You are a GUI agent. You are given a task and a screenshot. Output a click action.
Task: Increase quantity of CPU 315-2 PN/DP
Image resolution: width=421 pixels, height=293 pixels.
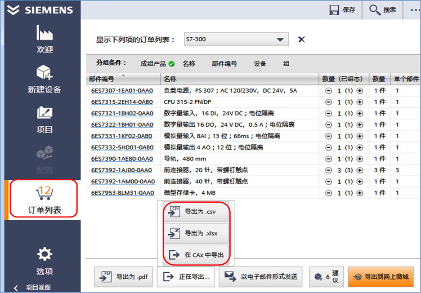[x=359, y=102]
